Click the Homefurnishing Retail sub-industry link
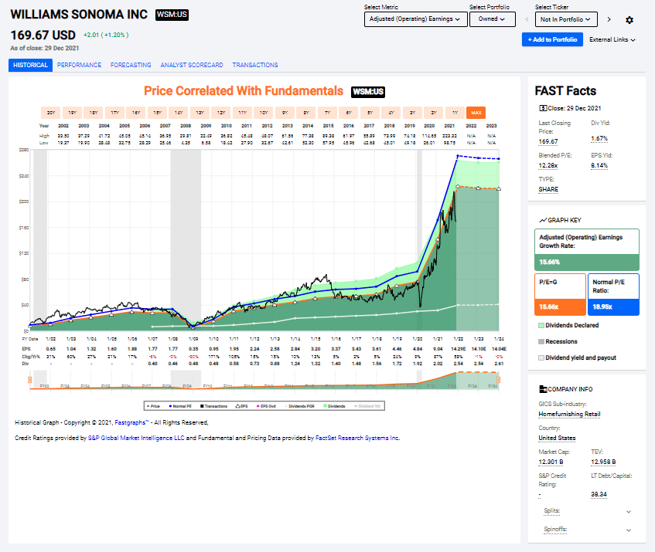Screen dimensions: 655x552 [569, 414]
